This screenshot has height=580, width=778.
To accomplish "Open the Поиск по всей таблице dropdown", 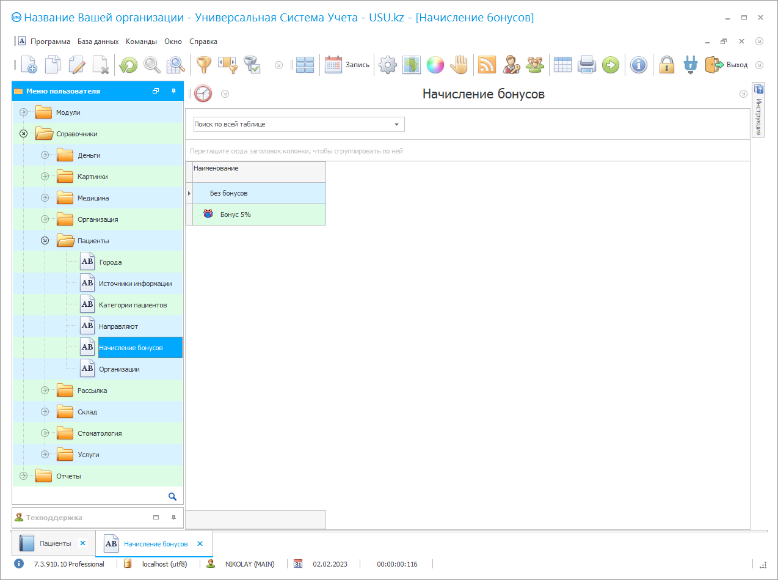I will [396, 125].
